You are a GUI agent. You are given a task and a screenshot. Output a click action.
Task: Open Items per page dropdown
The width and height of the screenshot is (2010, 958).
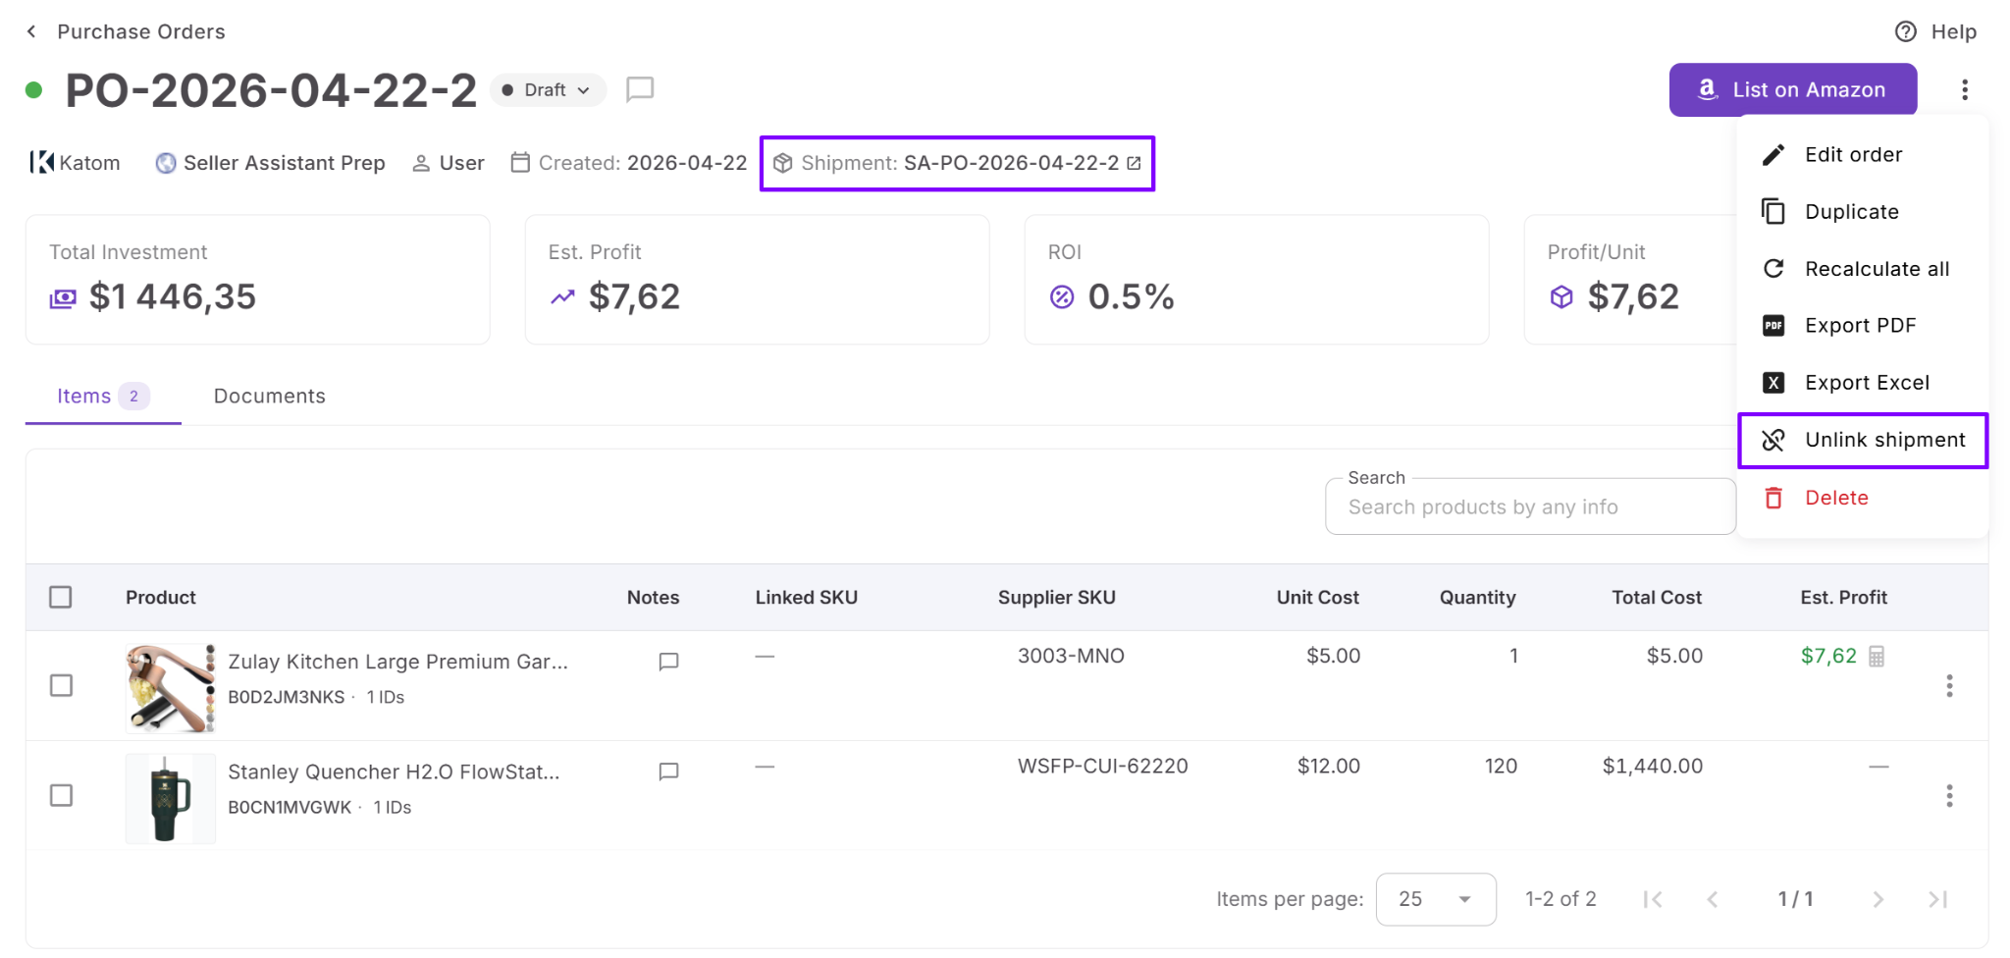(1436, 899)
